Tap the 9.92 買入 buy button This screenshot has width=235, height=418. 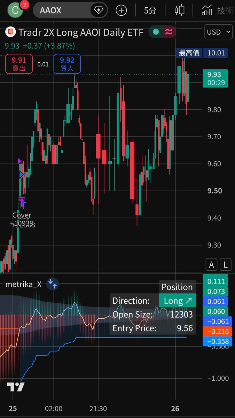67,64
